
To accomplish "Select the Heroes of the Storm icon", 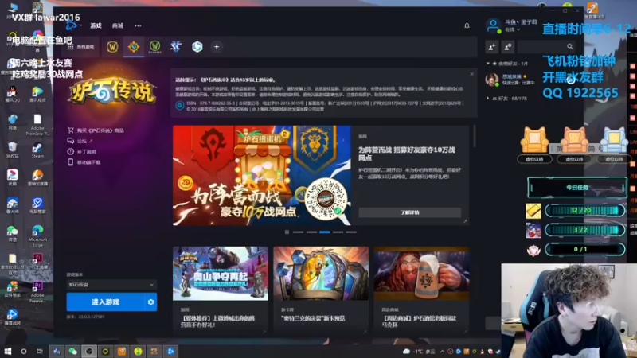I will click(x=197, y=47).
